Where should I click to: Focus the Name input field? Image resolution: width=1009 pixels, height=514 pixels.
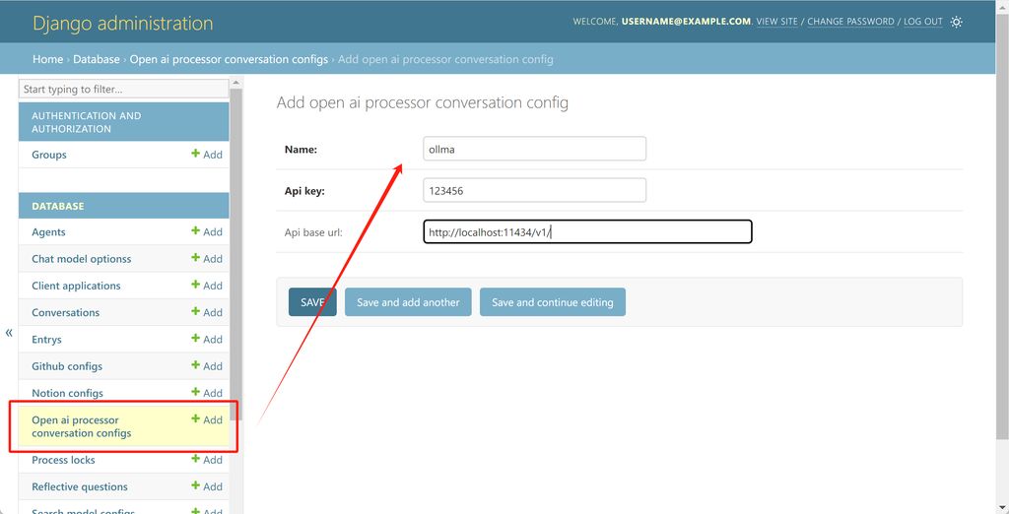pos(534,149)
